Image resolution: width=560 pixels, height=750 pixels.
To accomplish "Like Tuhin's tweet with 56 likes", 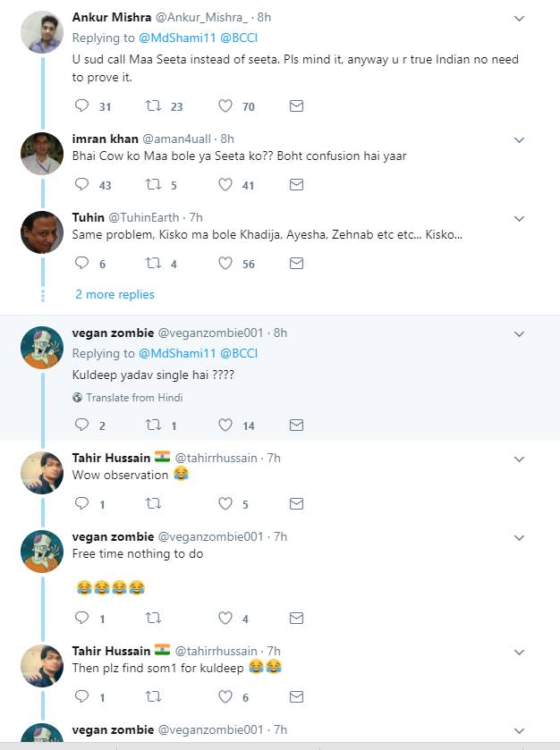I will coord(225,264).
